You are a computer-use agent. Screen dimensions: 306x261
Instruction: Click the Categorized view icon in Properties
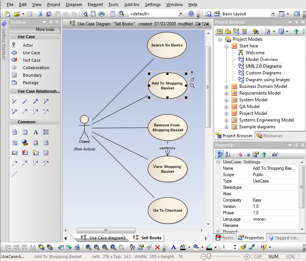click(220, 154)
